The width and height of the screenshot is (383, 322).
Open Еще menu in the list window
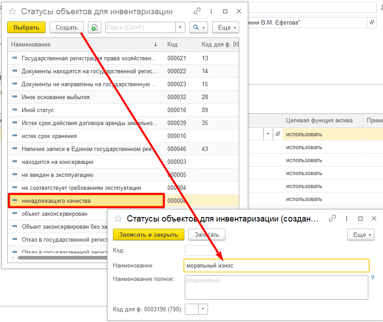(x=225, y=28)
